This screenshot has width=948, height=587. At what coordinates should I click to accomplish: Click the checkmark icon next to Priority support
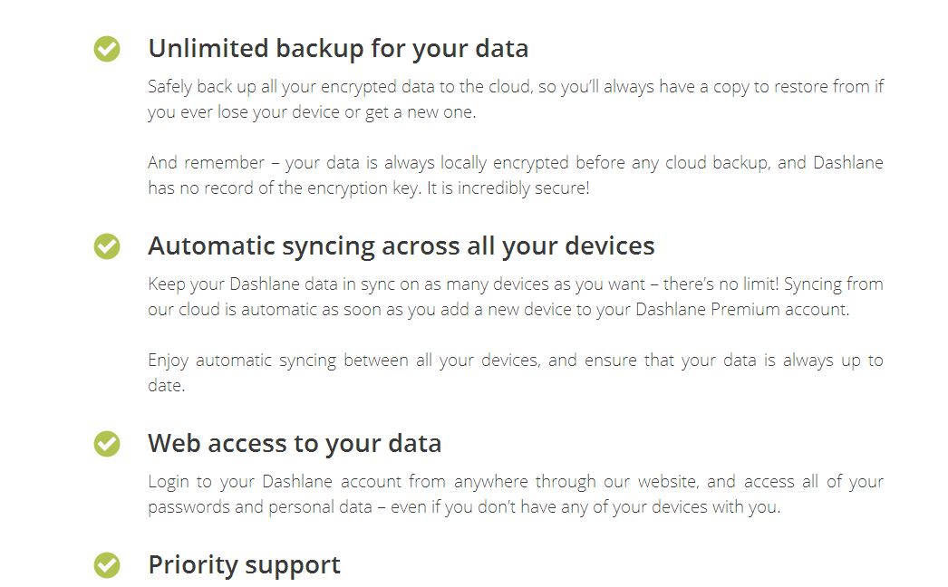[107, 565]
